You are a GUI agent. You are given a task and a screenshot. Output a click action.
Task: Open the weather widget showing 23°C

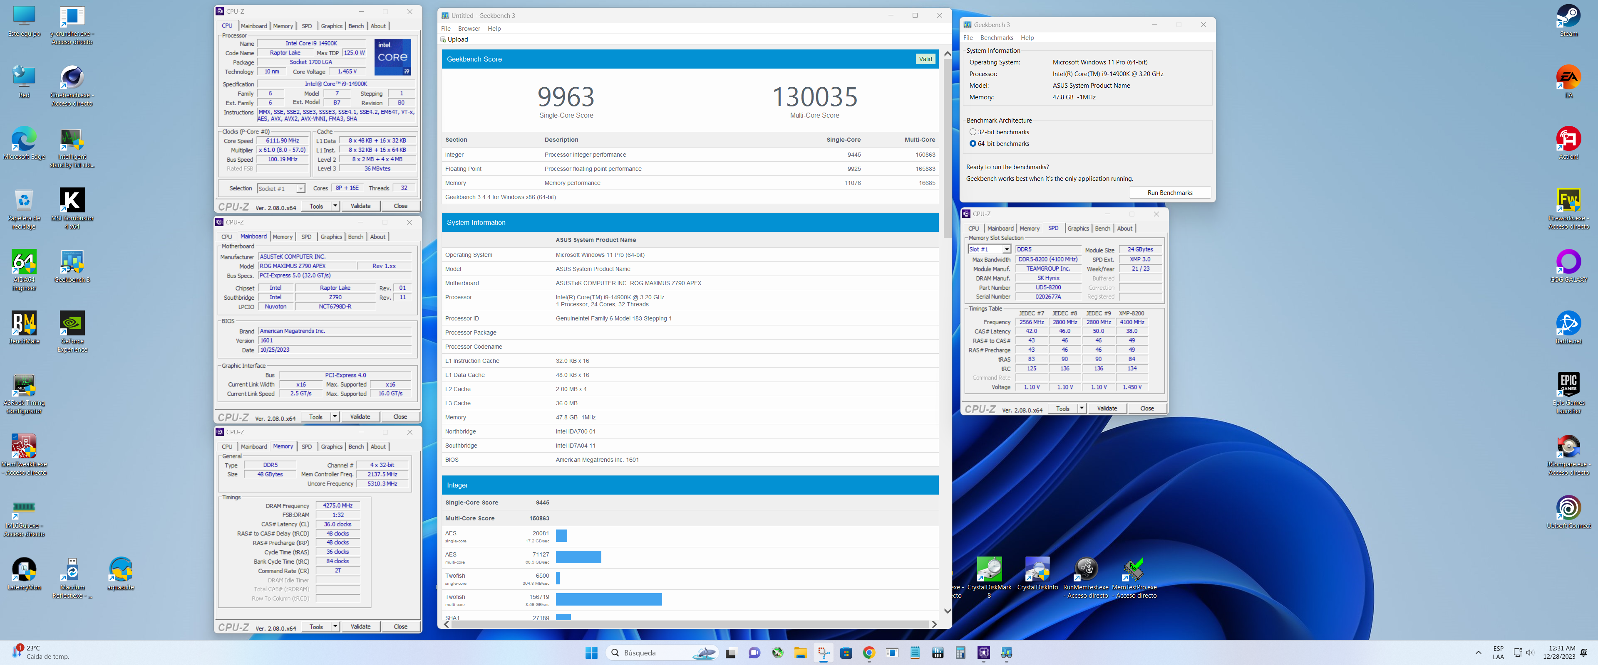tap(41, 653)
